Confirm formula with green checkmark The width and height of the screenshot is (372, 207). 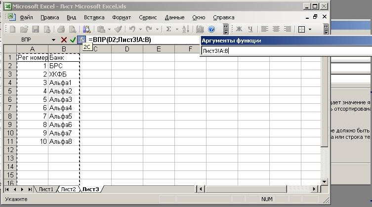tap(73, 40)
